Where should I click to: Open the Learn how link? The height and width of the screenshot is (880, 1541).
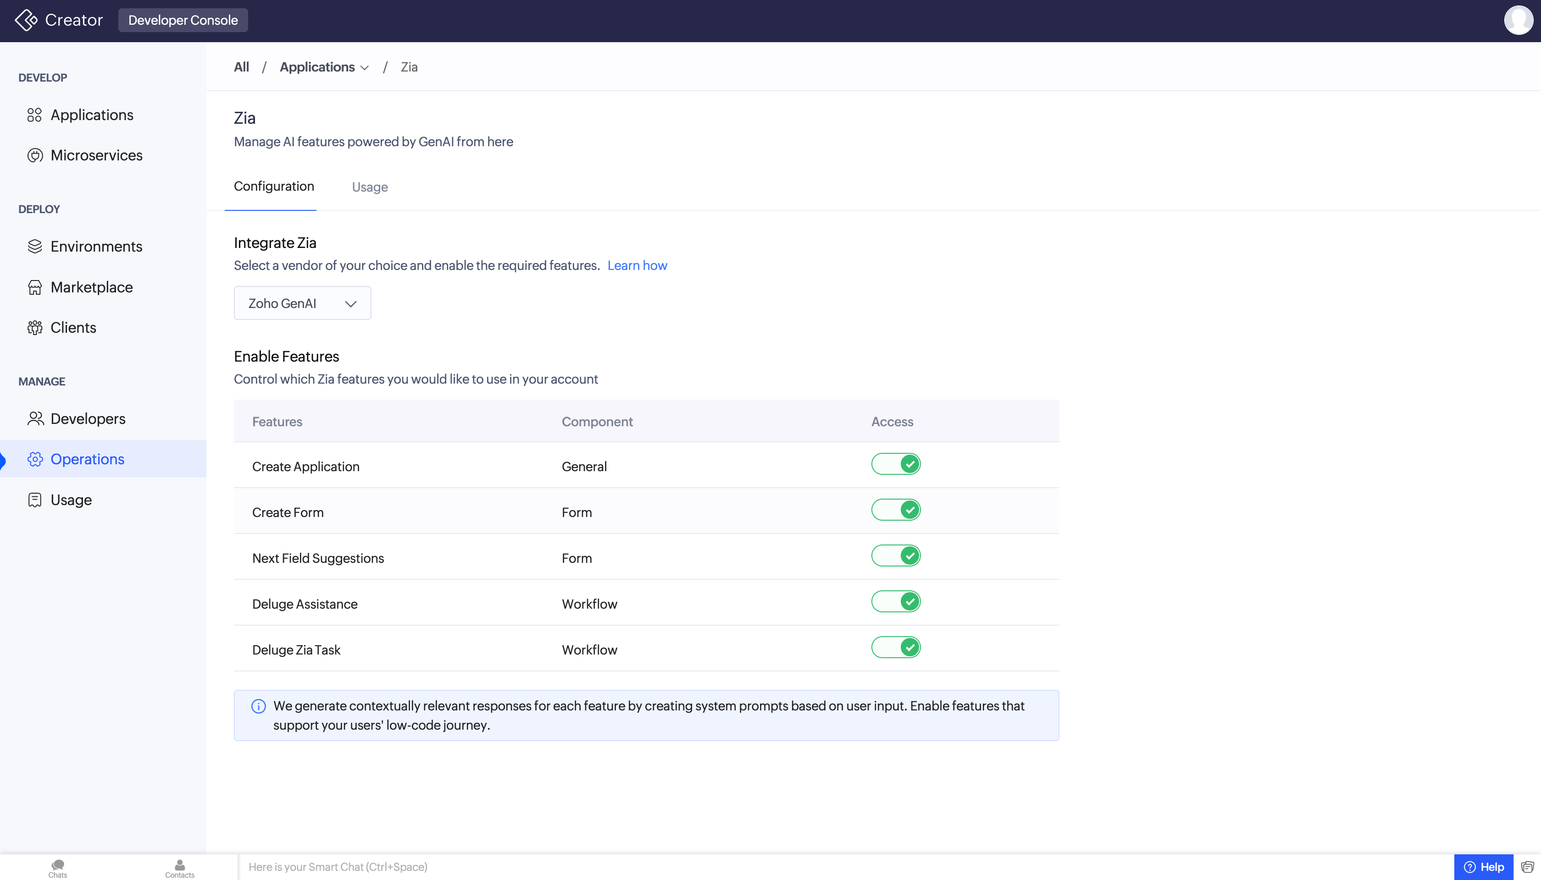[x=637, y=265]
